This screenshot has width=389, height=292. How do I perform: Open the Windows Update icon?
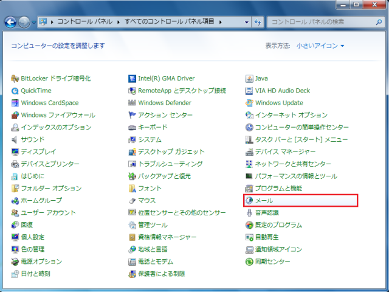(249, 103)
